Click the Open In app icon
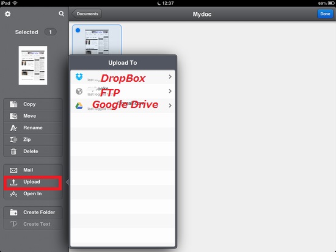 pos(13,194)
